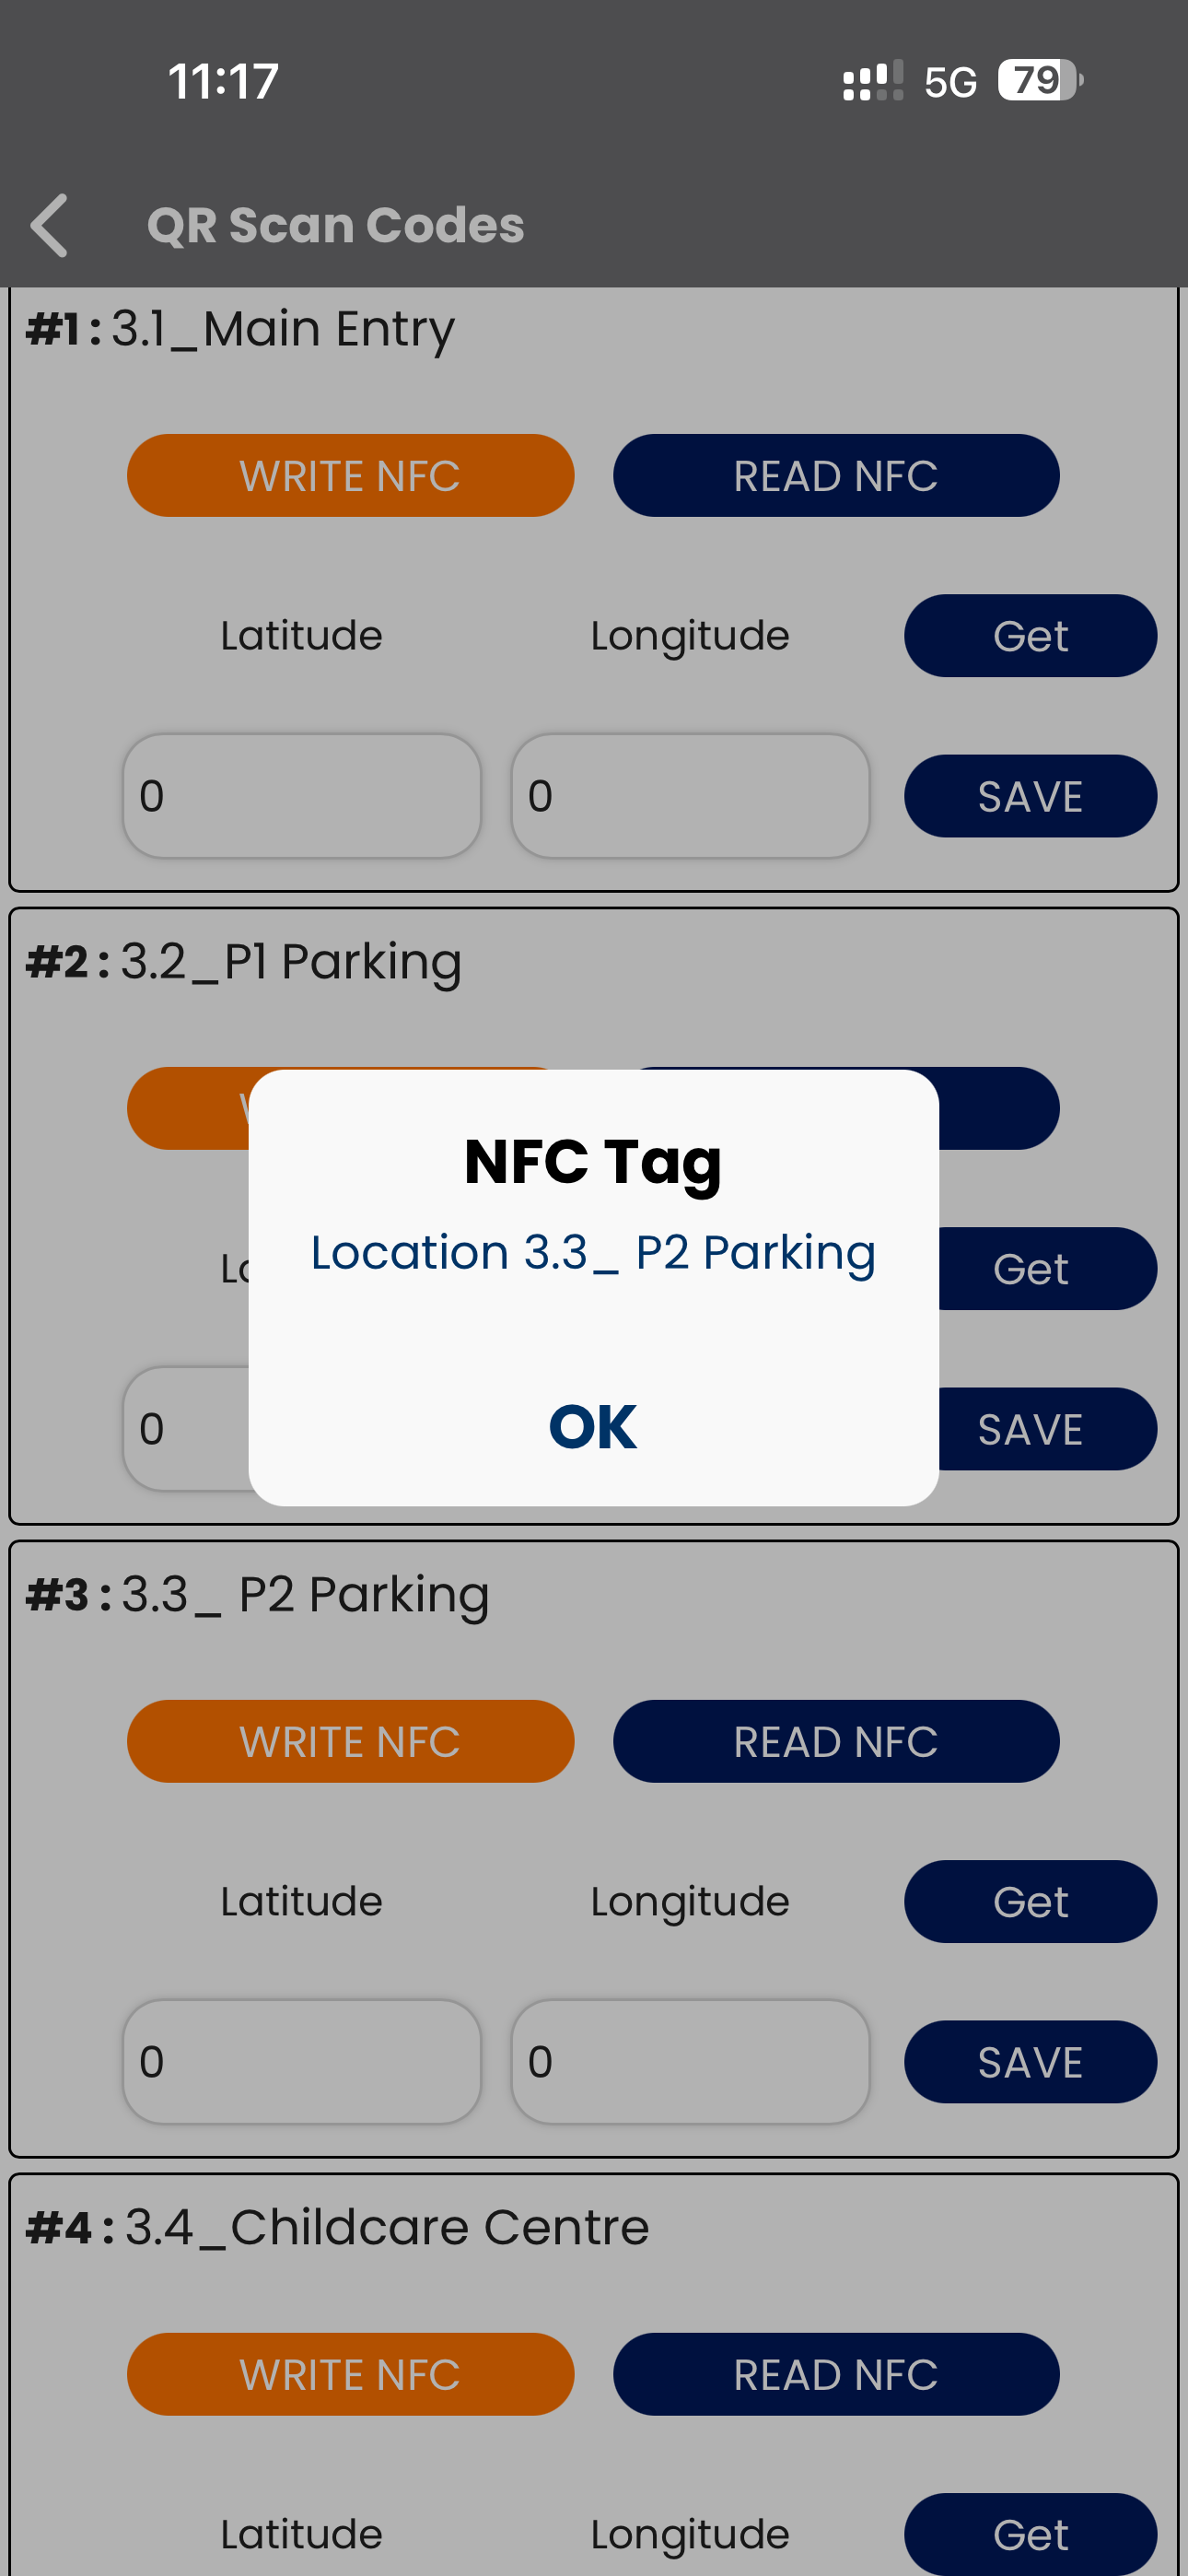
Task: Focus Main Entry longitude field
Action: [x=690, y=797]
